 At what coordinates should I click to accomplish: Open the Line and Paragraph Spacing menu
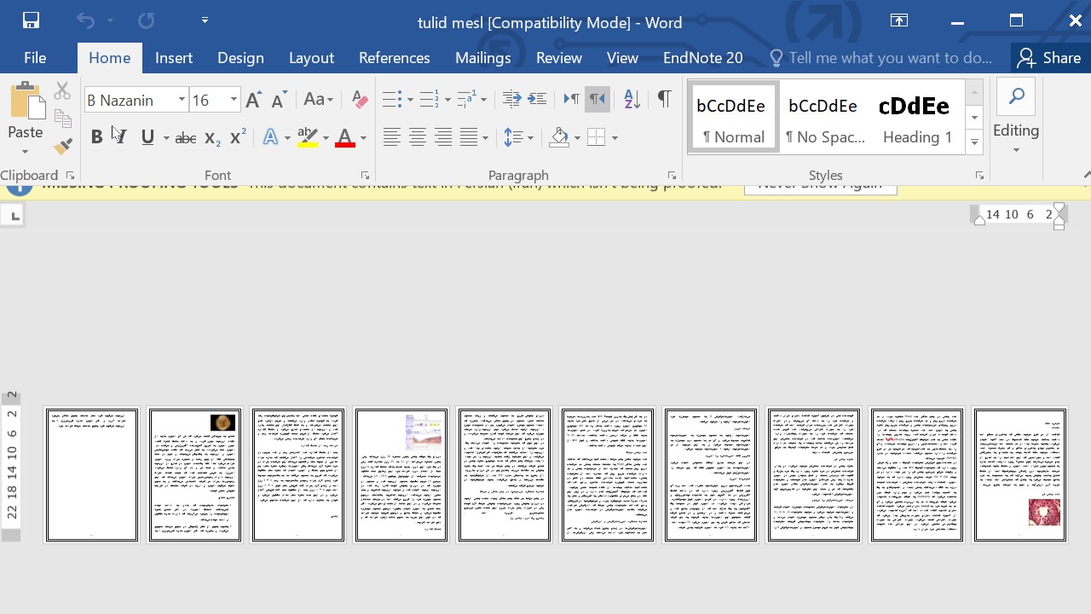point(514,137)
